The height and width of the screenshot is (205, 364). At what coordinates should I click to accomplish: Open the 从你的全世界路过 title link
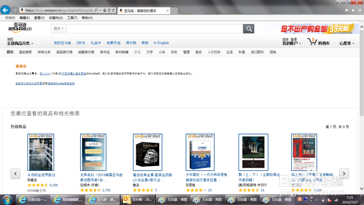pyautogui.click(x=41, y=175)
